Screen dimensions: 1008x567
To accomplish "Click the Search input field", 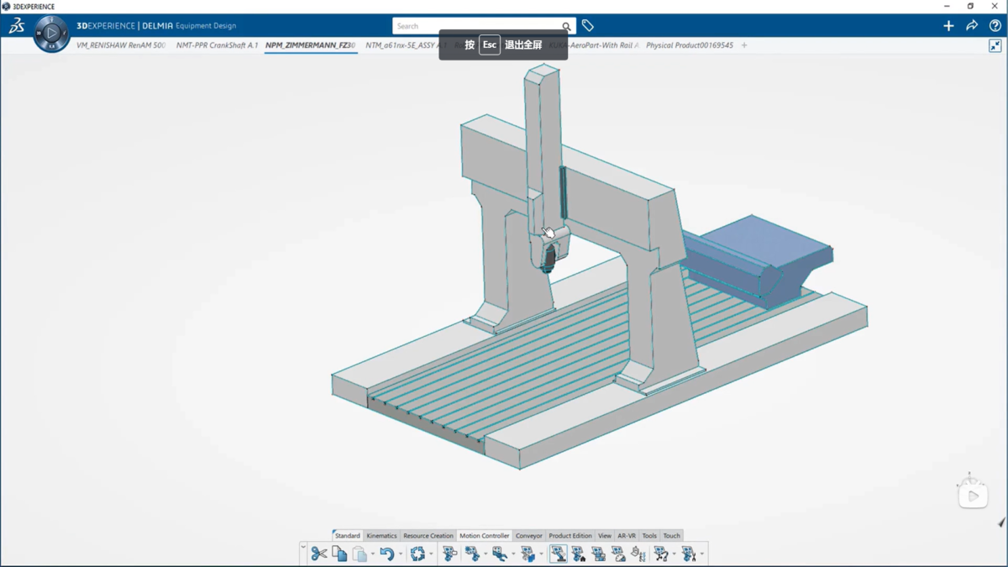I will coord(477,27).
